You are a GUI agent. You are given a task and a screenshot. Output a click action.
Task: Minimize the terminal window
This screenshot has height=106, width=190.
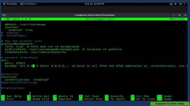coord(174,15)
